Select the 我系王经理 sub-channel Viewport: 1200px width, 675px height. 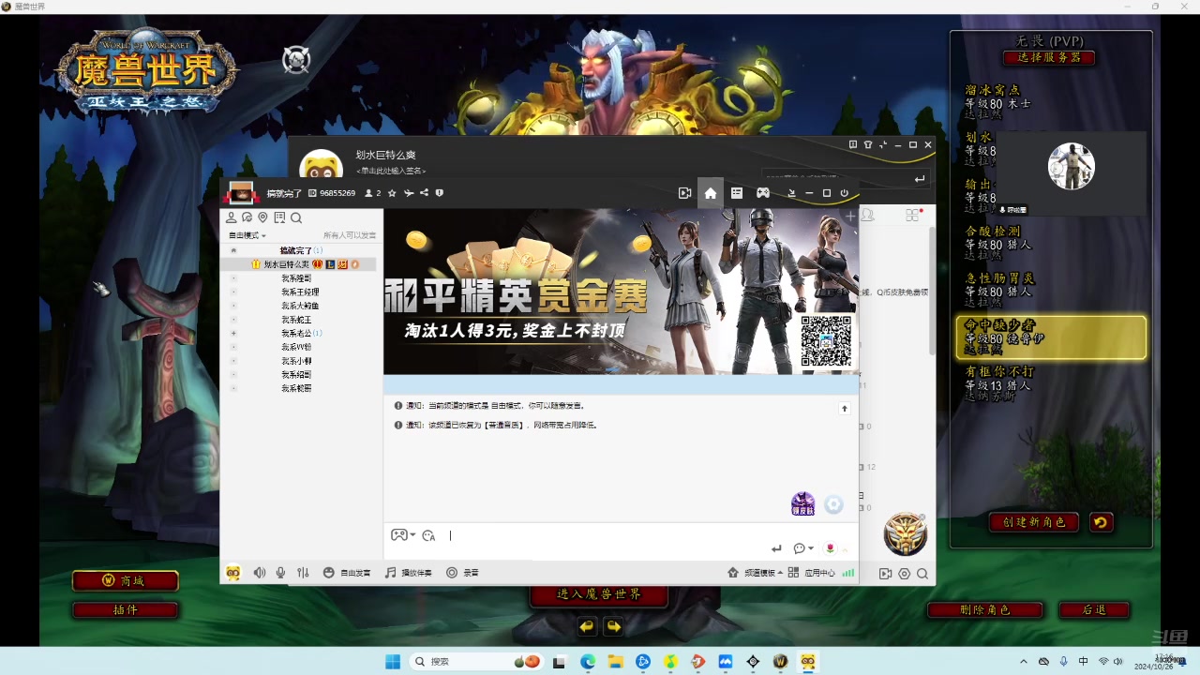pos(300,292)
